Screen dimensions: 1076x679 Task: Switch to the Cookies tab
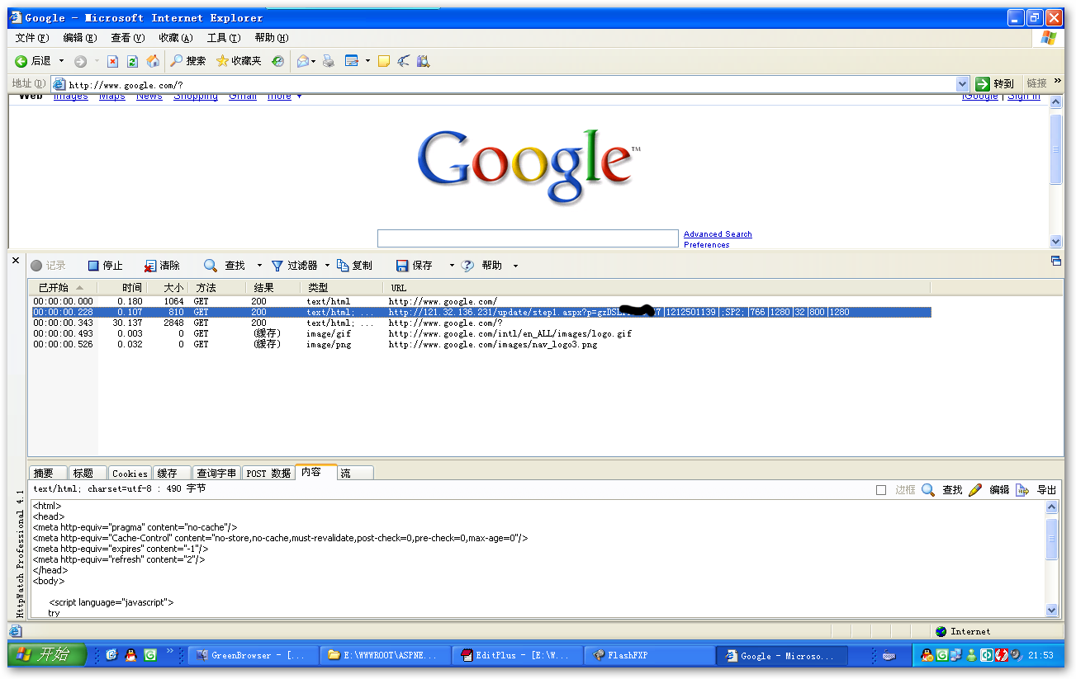coord(130,473)
